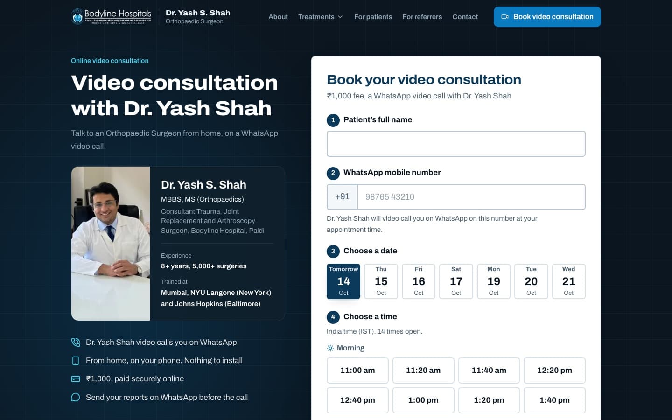
Task: Select the 11:20 am time slot
Action: (423, 371)
